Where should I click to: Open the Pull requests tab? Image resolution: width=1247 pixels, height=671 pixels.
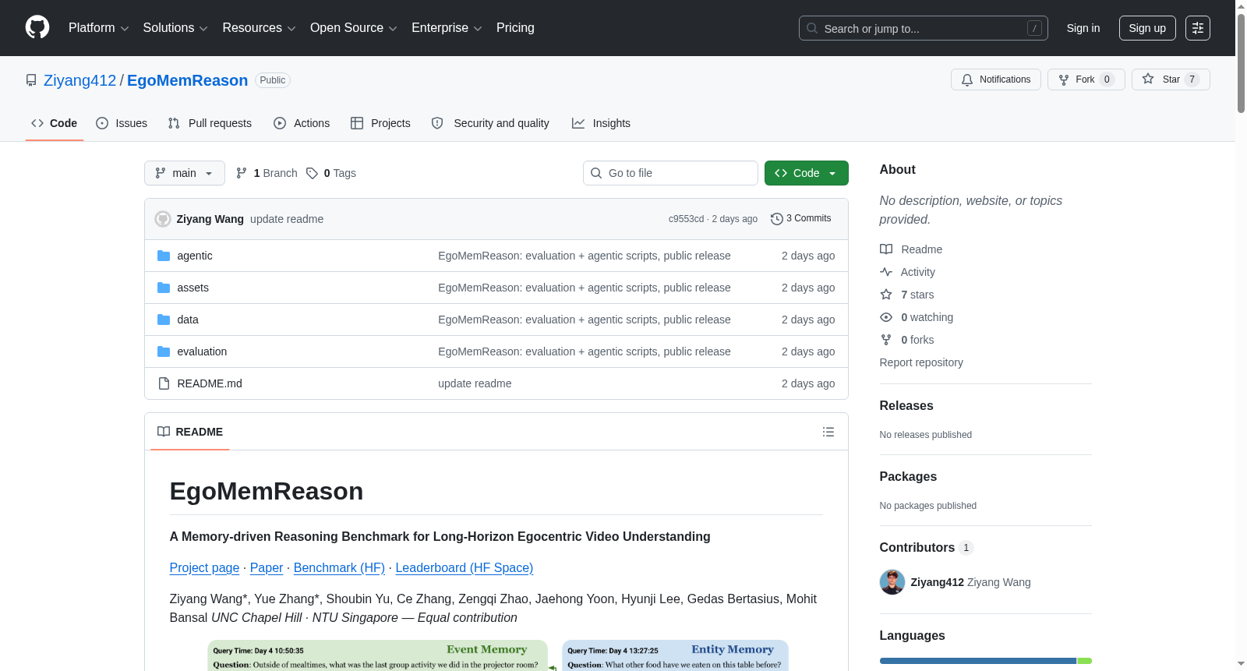click(x=210, y=123)
